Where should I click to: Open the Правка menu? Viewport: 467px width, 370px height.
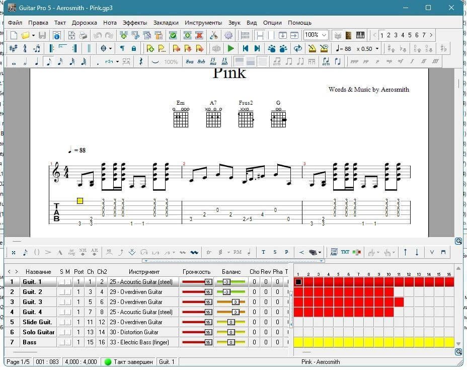pos(38,23)
